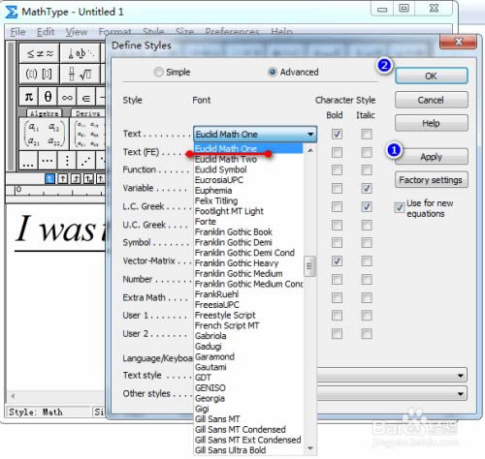This screenshot has height=459, width=485.
Task: Insert the element-of symbol
Action: pos(86,97)
